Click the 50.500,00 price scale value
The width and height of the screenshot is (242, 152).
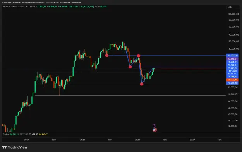[x=232, y=94]
